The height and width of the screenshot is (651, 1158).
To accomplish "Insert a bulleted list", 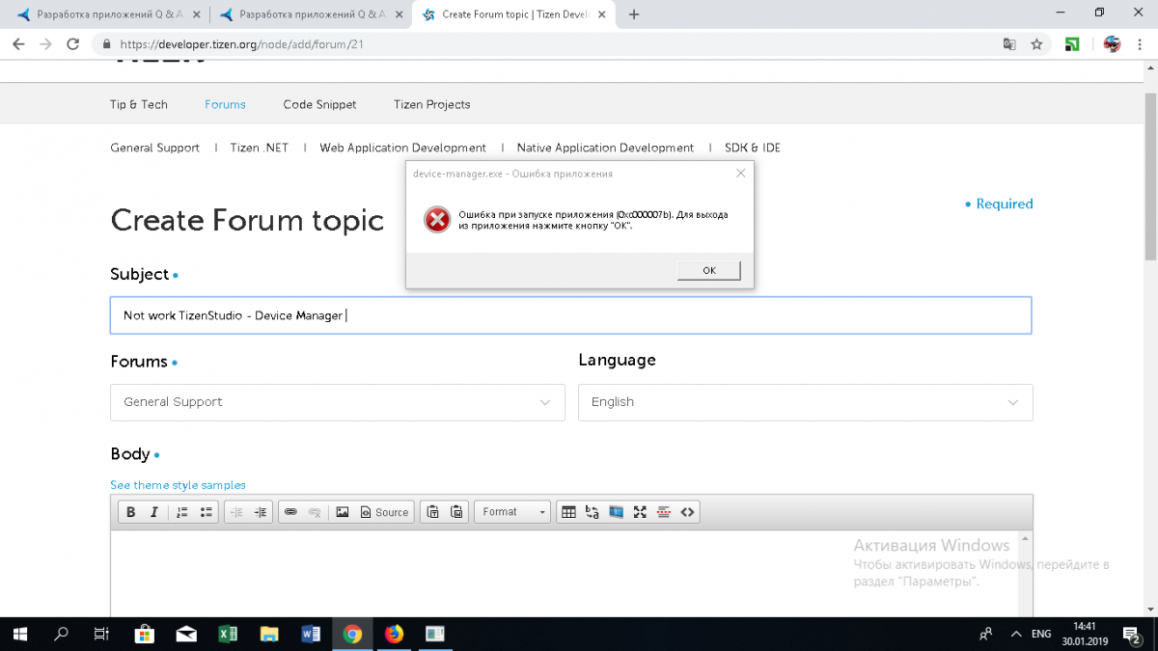I will (206, 512).
